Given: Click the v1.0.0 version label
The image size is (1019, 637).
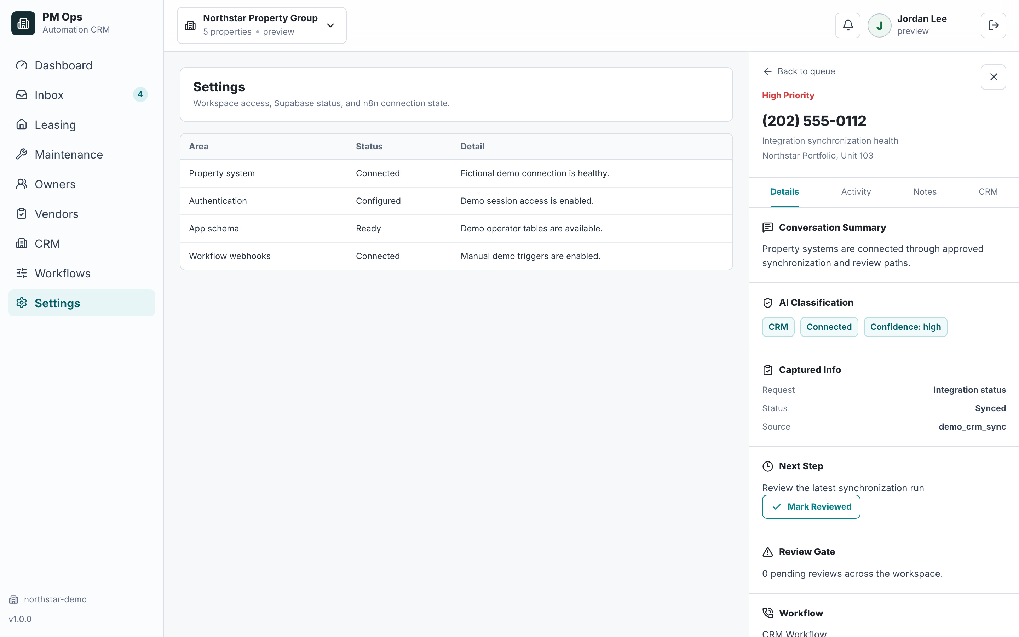Looking at the screenshot, I should tap(20, 619).
